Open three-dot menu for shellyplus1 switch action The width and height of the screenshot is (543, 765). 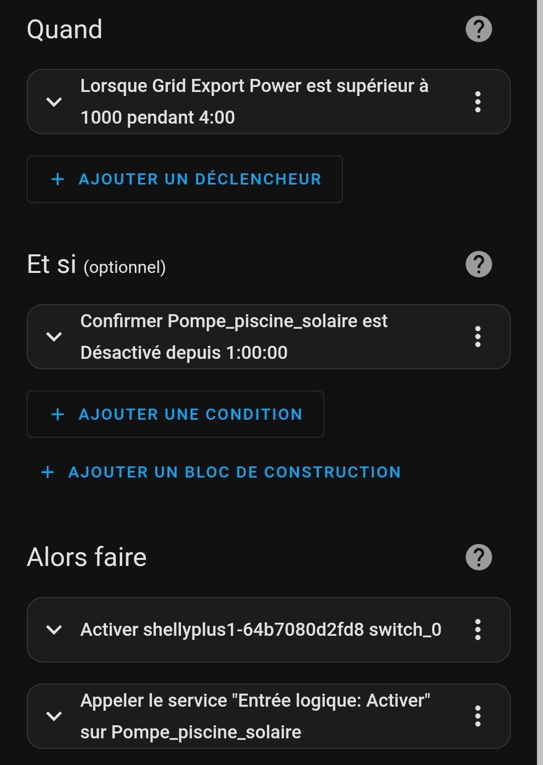click(x=478, y=630)
